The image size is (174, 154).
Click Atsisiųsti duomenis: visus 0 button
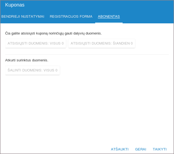point(36,43)
